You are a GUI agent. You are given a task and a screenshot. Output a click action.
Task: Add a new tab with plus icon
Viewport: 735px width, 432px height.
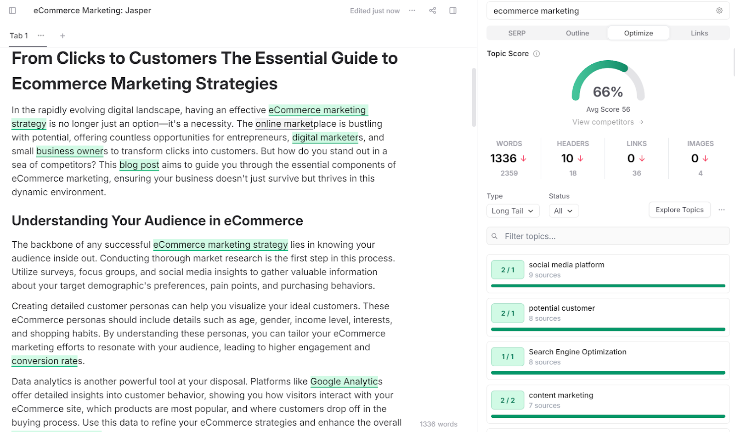coord(62,35)
